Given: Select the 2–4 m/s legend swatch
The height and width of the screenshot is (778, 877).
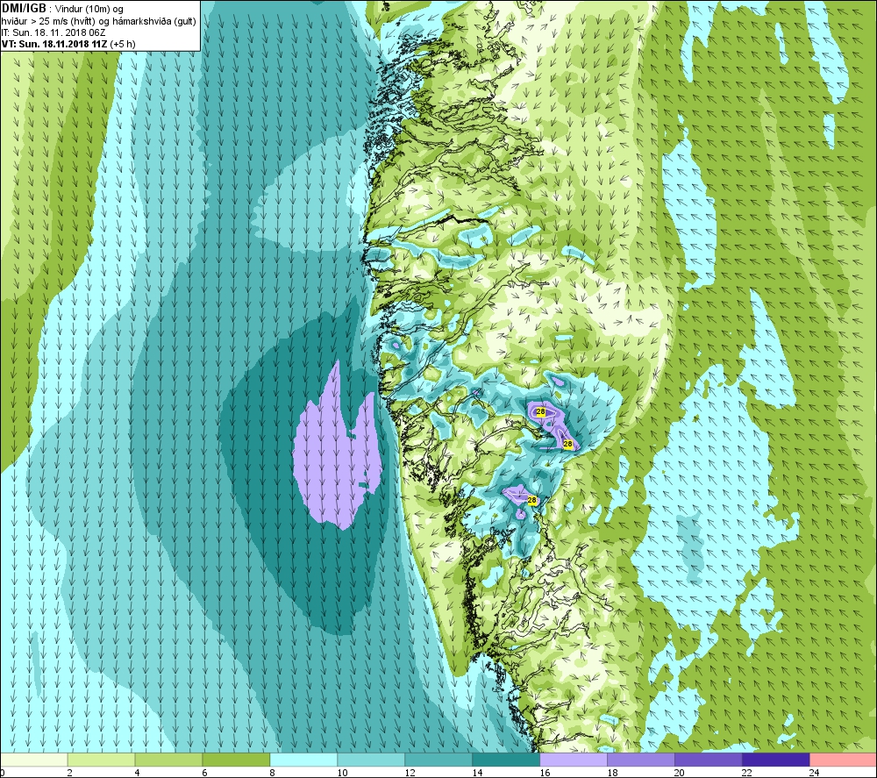Looking at the screenshot, I should tap(101, 760).
